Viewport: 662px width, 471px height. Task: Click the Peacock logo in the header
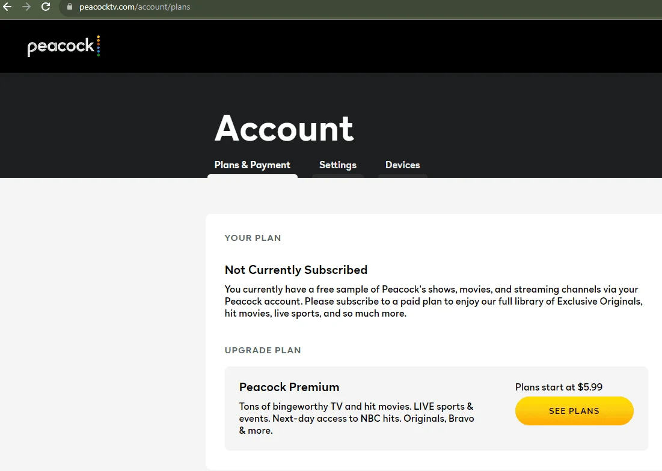(63, 46)
